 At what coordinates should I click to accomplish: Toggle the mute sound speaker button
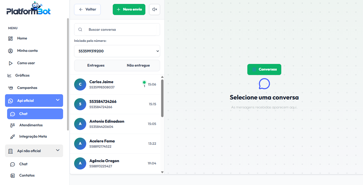155,9
